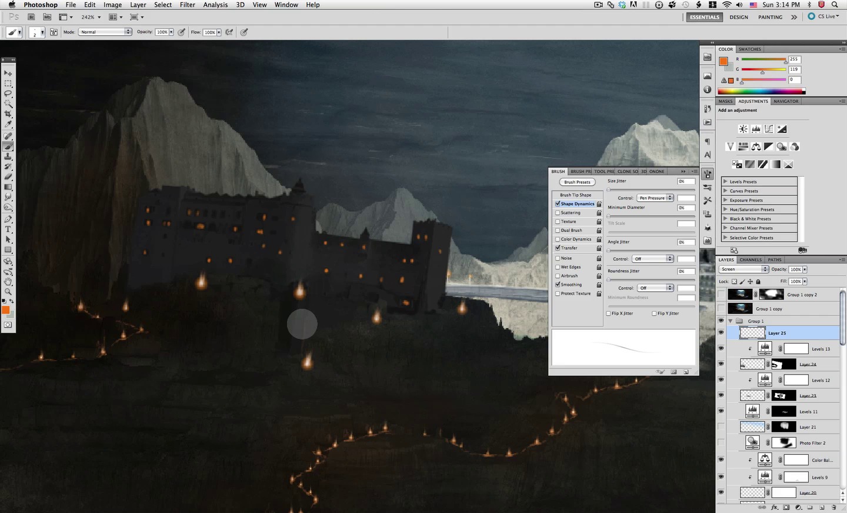
Task: Add a Photo Filter adjustment icon
Action: 782,146
